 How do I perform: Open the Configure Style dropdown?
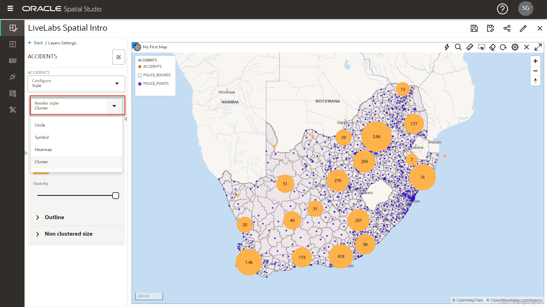76,84
